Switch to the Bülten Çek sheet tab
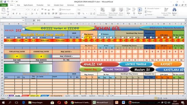 (34, 96)
